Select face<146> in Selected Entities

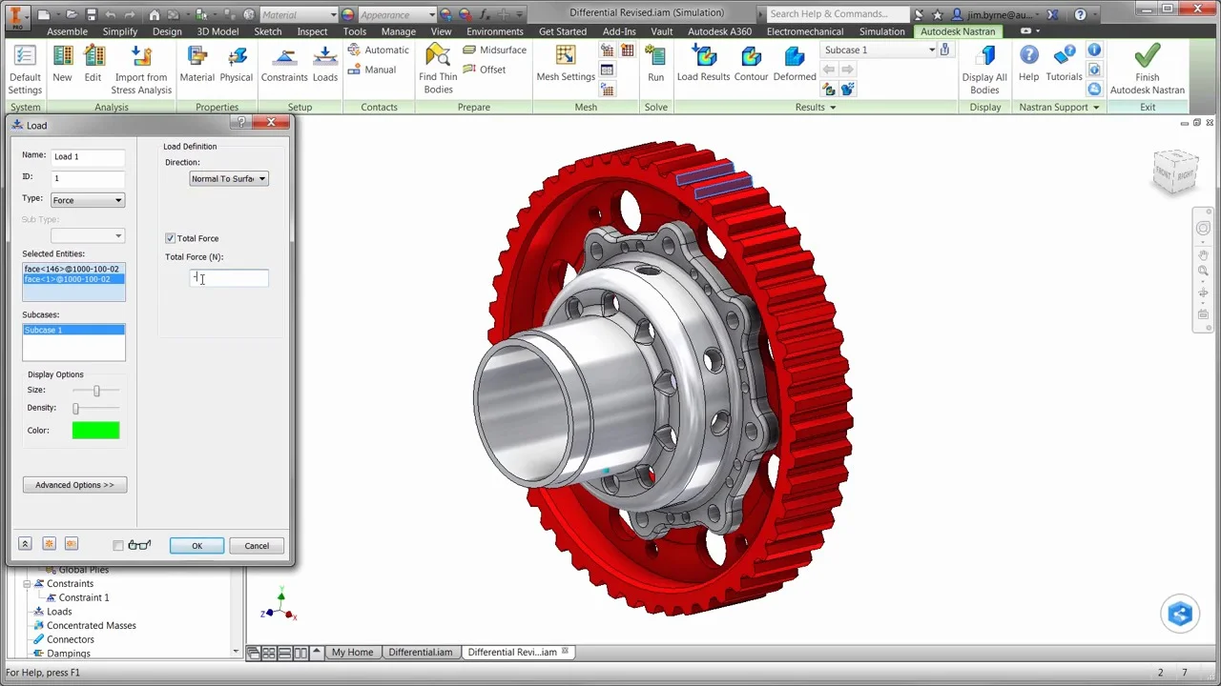[x=73, y=269]
